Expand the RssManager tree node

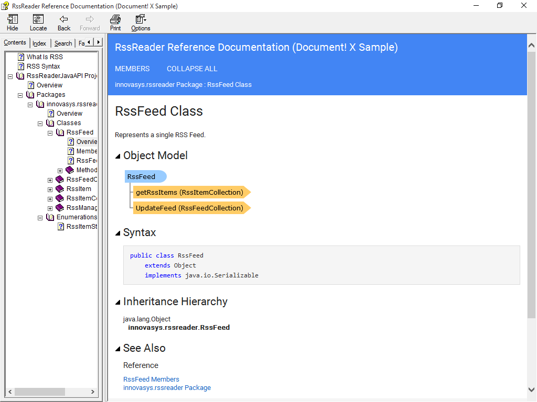click(x=50, y=208)
